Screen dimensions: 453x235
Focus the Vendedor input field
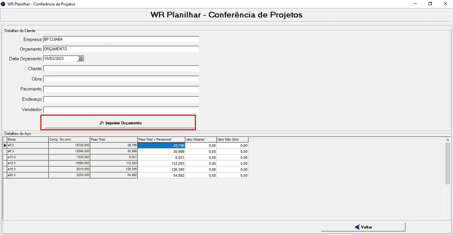point(121,110)
